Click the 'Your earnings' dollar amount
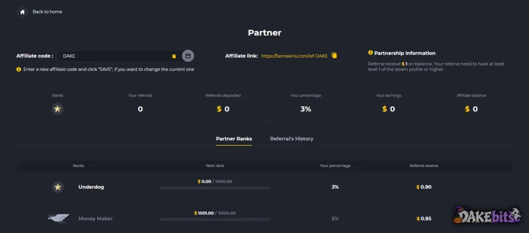 coord(388,109)
